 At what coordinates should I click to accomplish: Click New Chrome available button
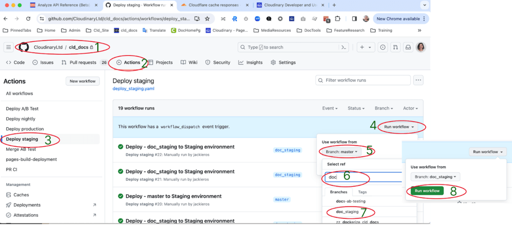pyautogui.click(x=401, y=19)
